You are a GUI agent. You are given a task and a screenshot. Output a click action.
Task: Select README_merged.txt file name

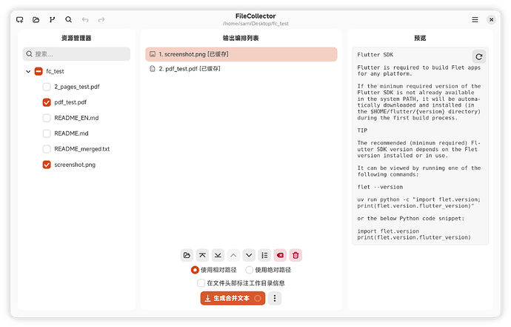[81, 149]
